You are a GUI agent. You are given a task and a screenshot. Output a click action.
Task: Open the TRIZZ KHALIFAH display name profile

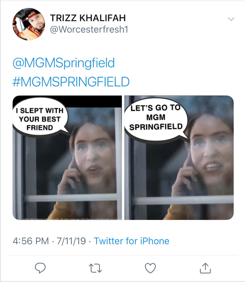[88, 18]
